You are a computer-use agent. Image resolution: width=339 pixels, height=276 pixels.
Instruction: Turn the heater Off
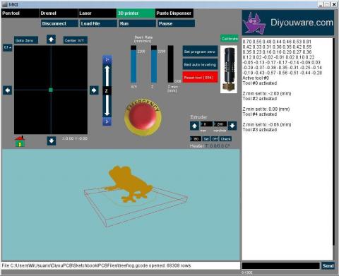pyautogui.click(x=215, y=139)
